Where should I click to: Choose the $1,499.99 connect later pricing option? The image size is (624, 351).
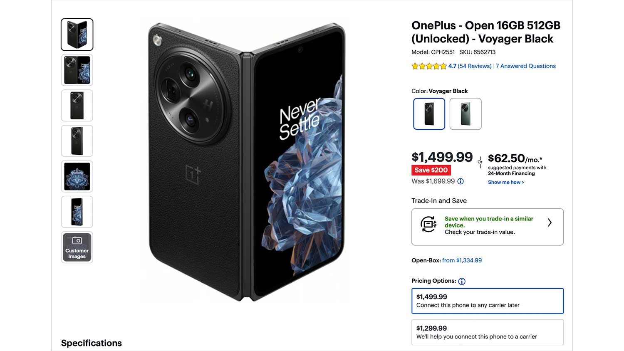(488, 301)
